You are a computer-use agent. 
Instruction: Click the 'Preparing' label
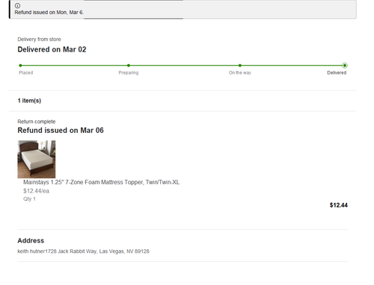click(x=129, y=72)
